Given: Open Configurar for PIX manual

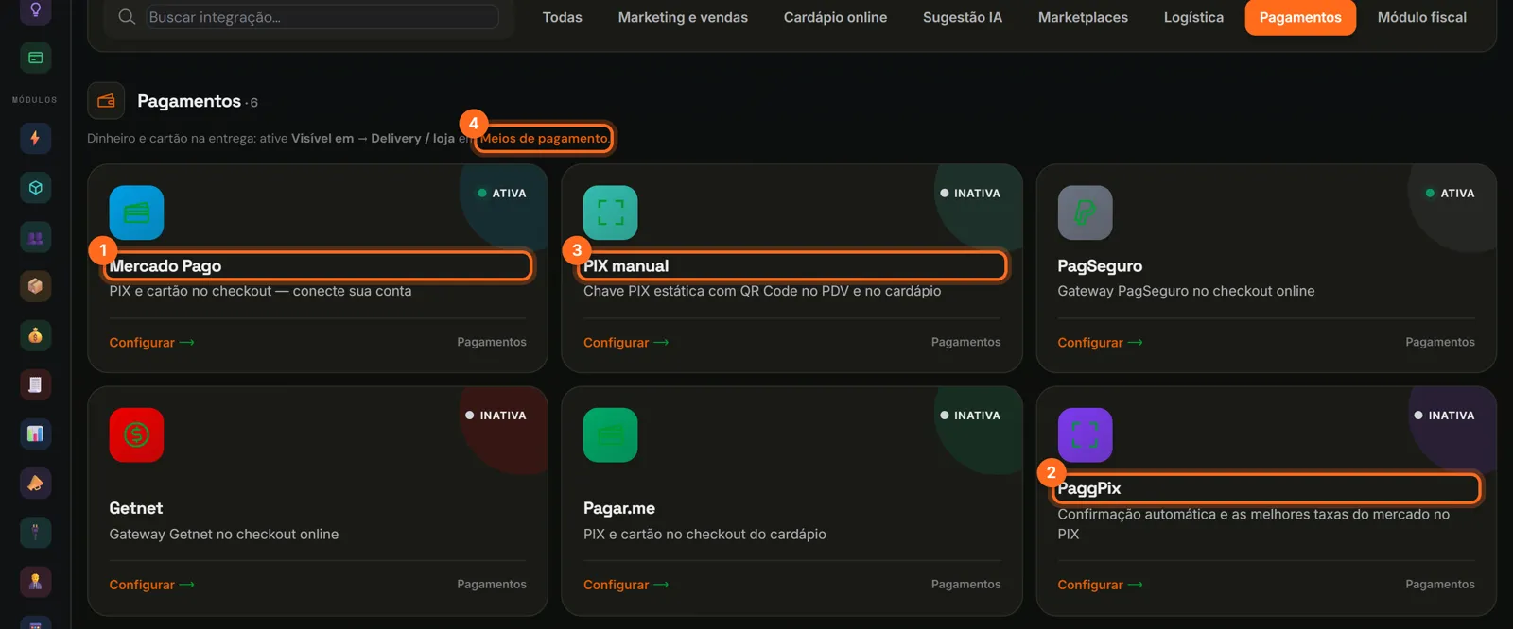Looking at the screenshot, I should coord(626,343).
